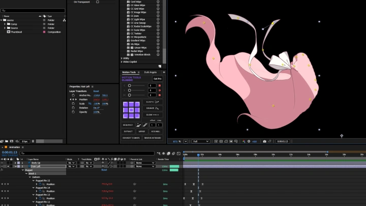Expand the Comp folder in Project panel

click(5, 24)
